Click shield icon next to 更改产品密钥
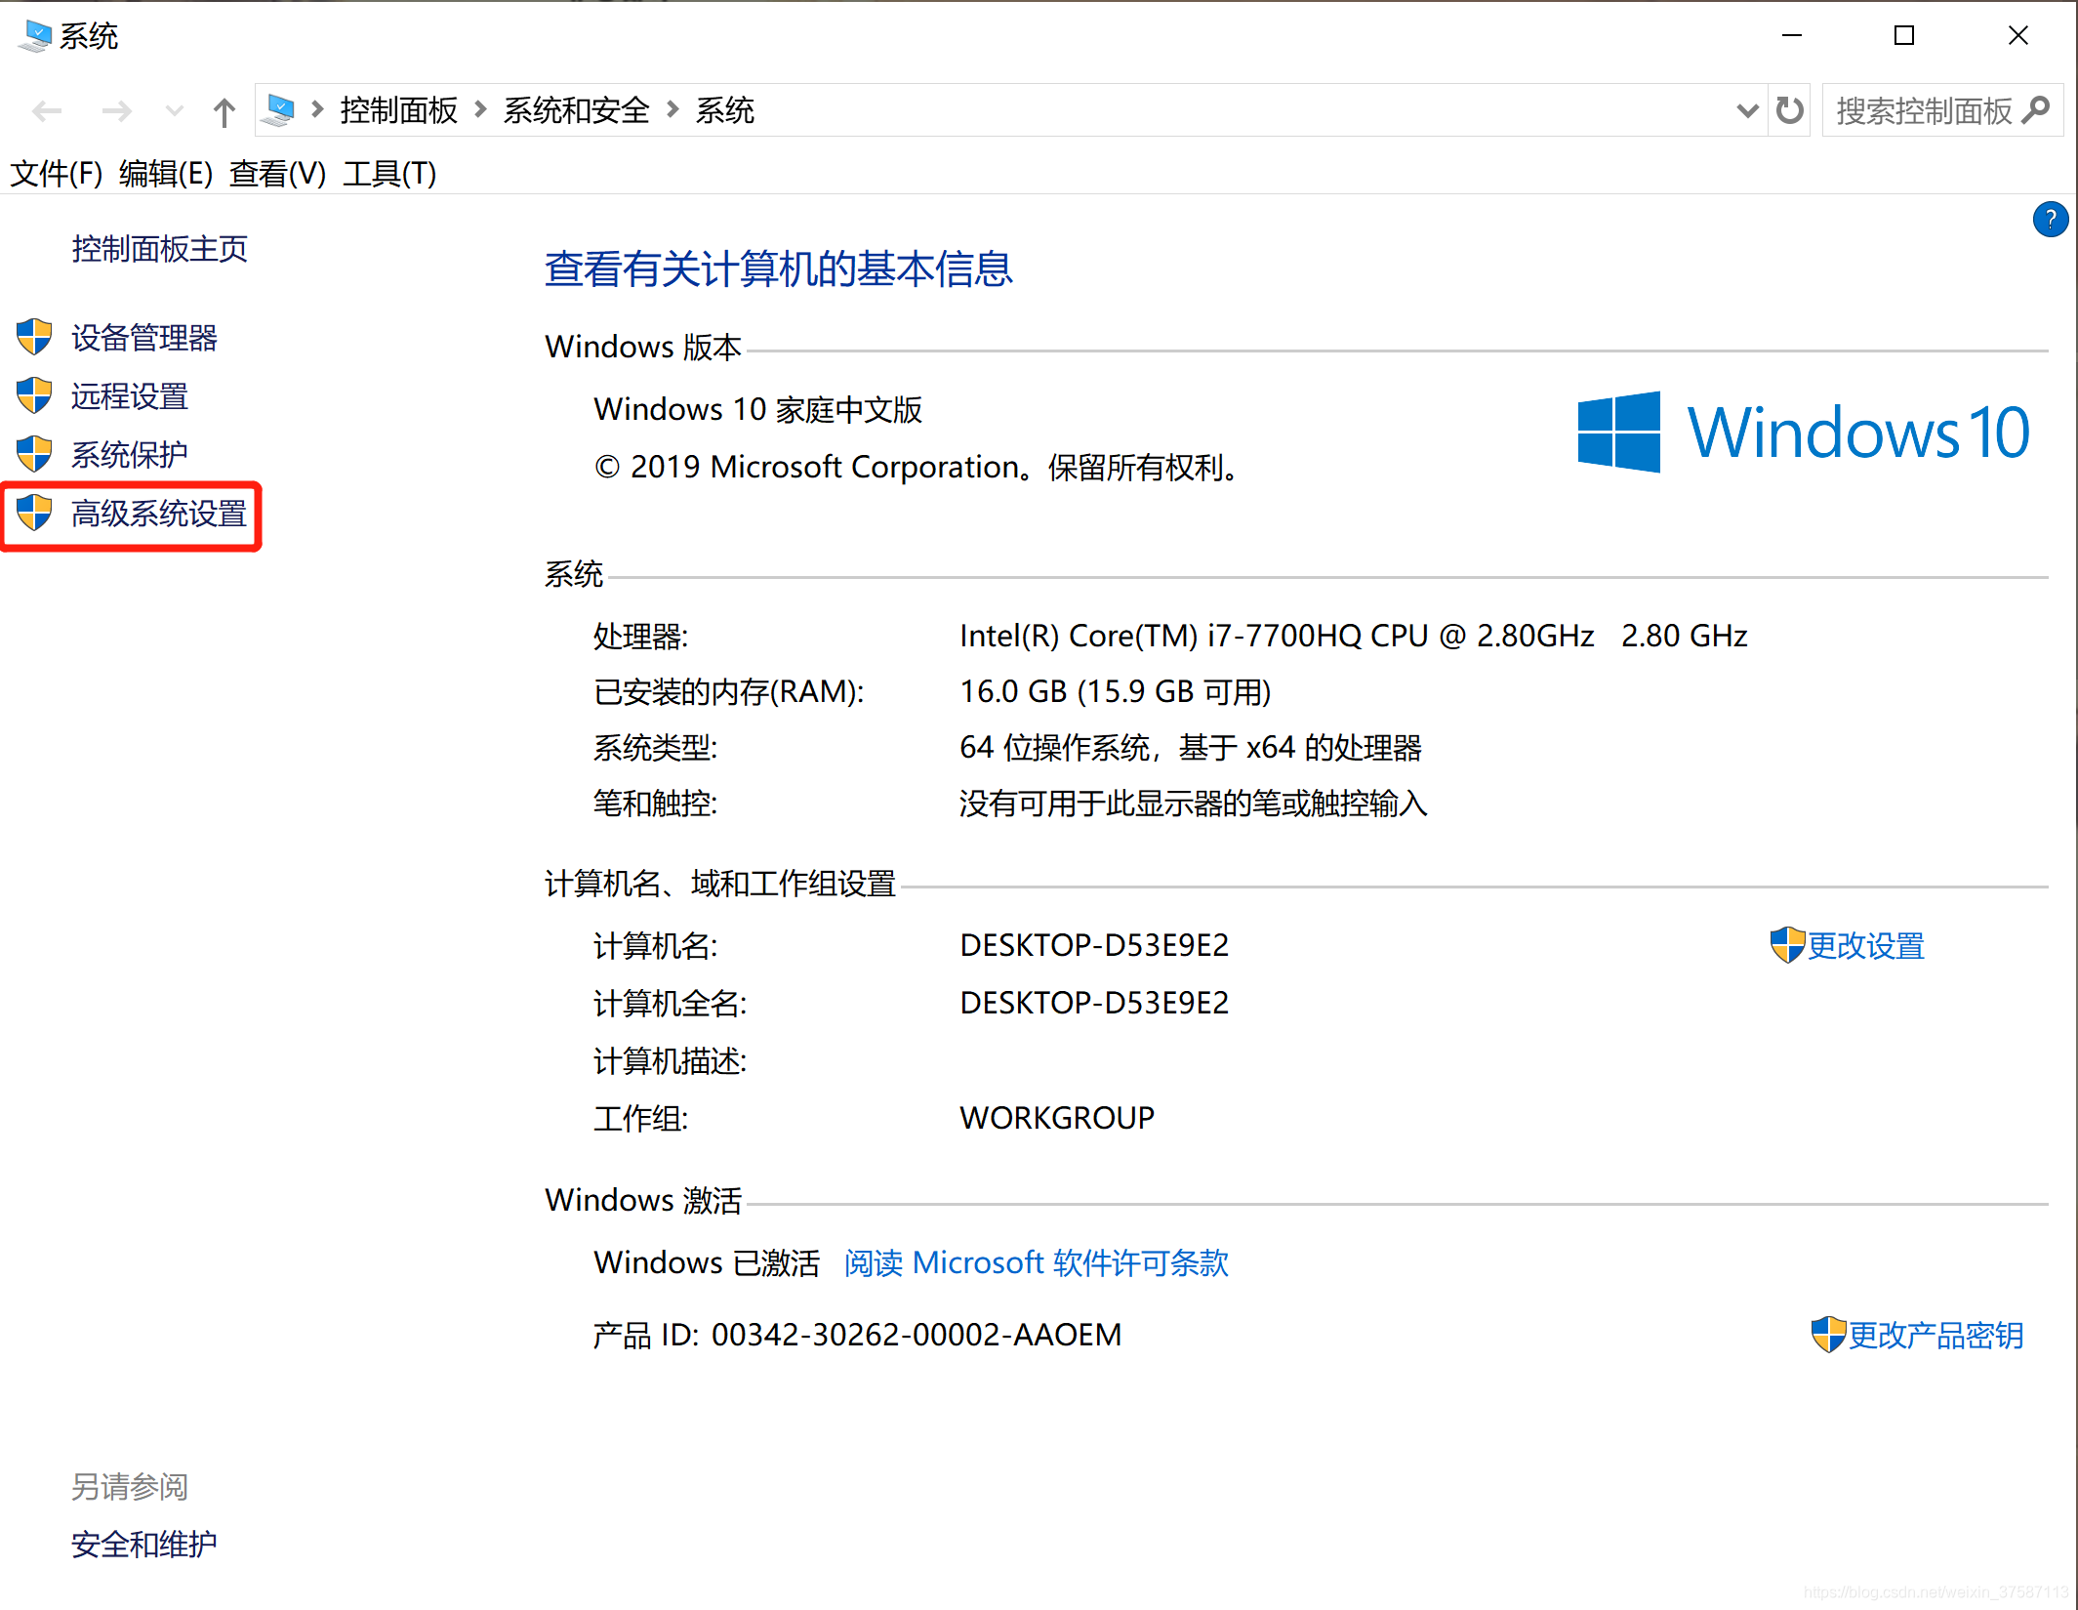This screenshot has width=2078, height=1610. pyautogui.click(x=1828, y=1335)
